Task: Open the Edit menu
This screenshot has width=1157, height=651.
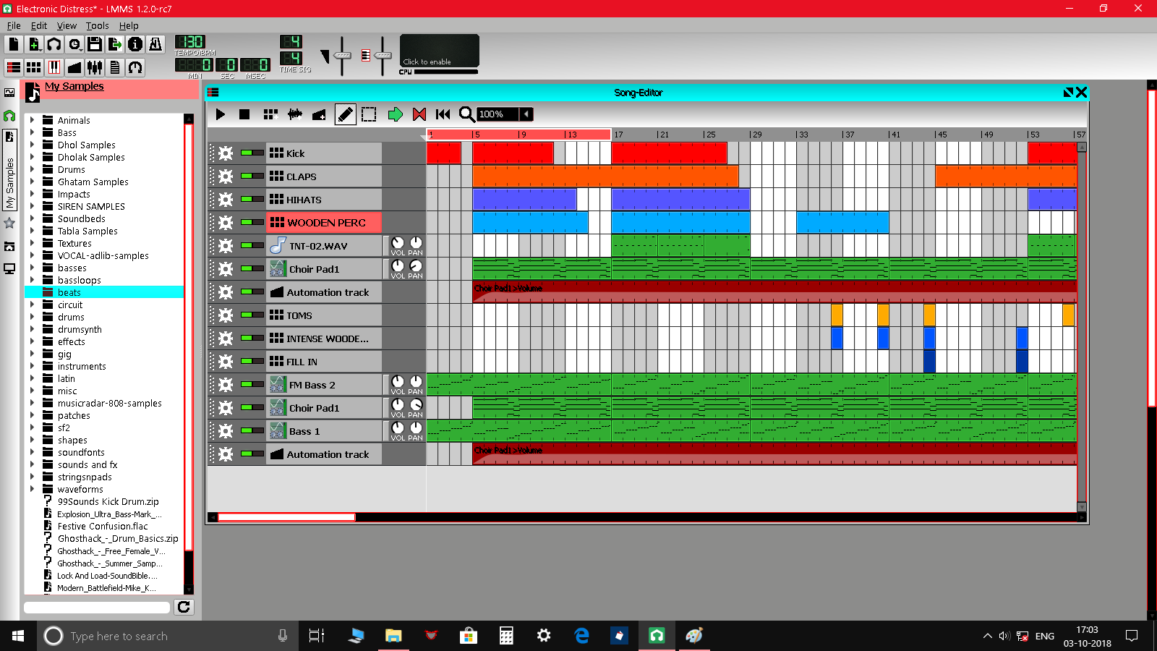Action: [x=39, y=25]
